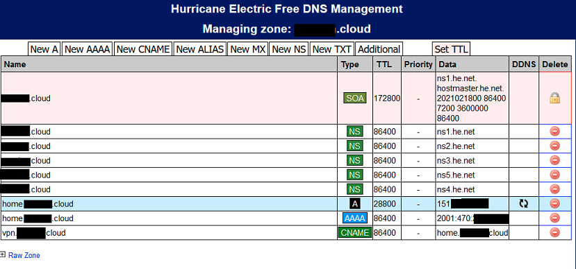Click the DDNS refresh icon on A record

523,204
